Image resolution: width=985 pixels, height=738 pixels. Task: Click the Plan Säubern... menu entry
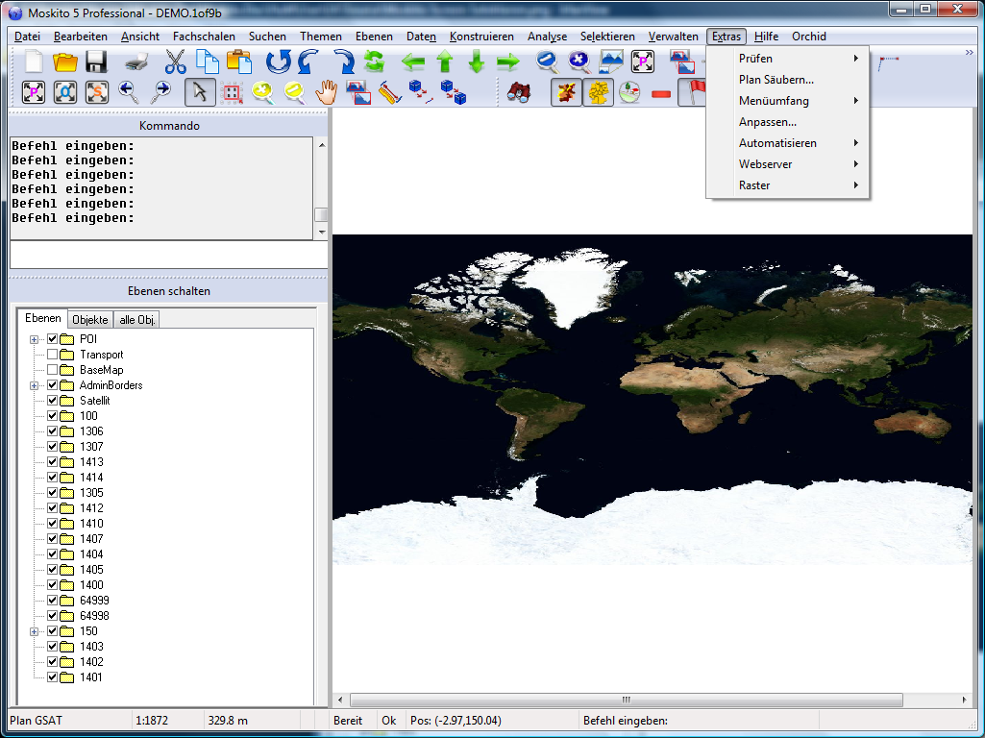(776, 80)
